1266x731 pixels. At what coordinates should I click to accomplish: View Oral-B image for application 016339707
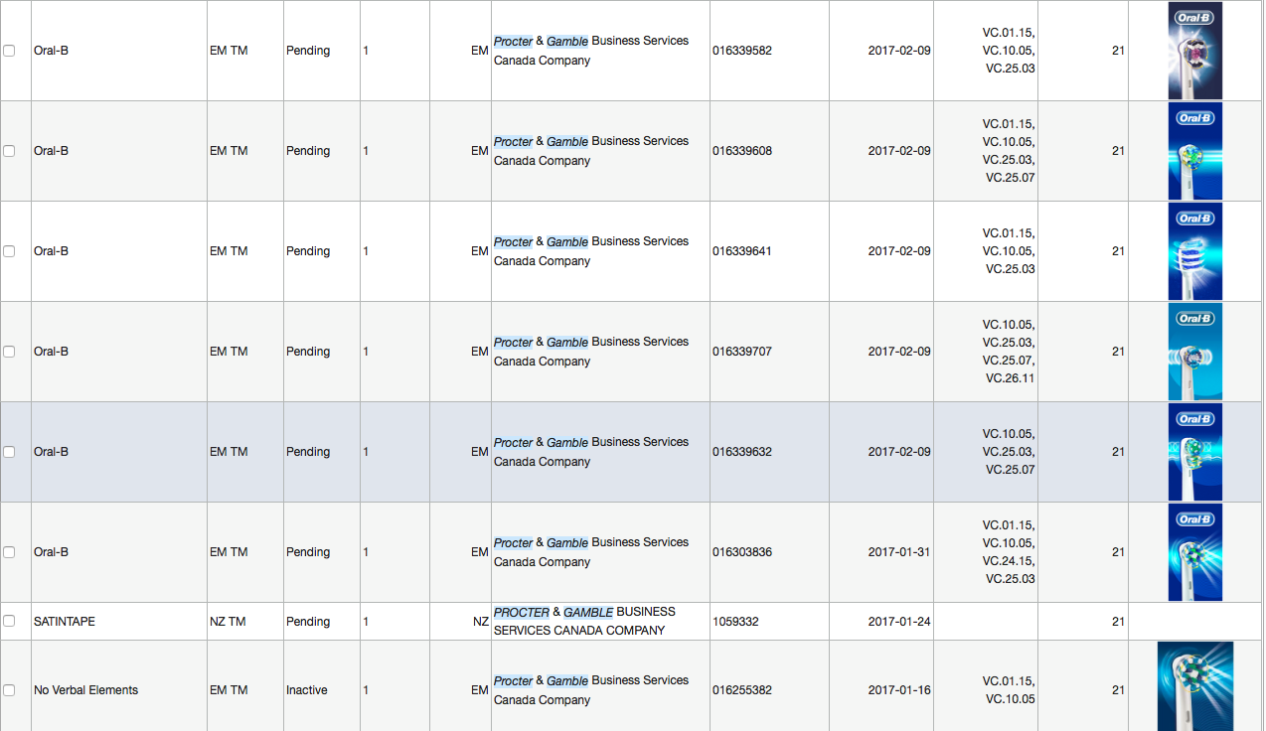(x=1195, y=352)
